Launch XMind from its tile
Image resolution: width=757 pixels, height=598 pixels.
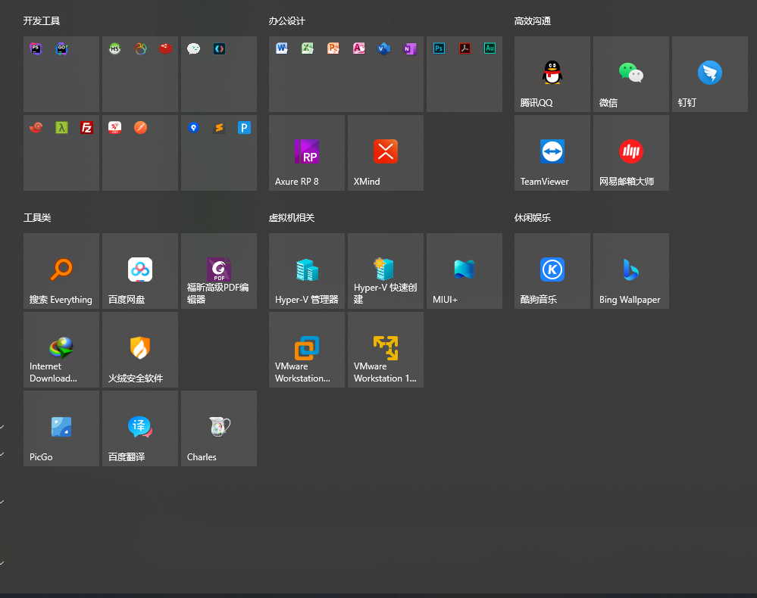386,153
